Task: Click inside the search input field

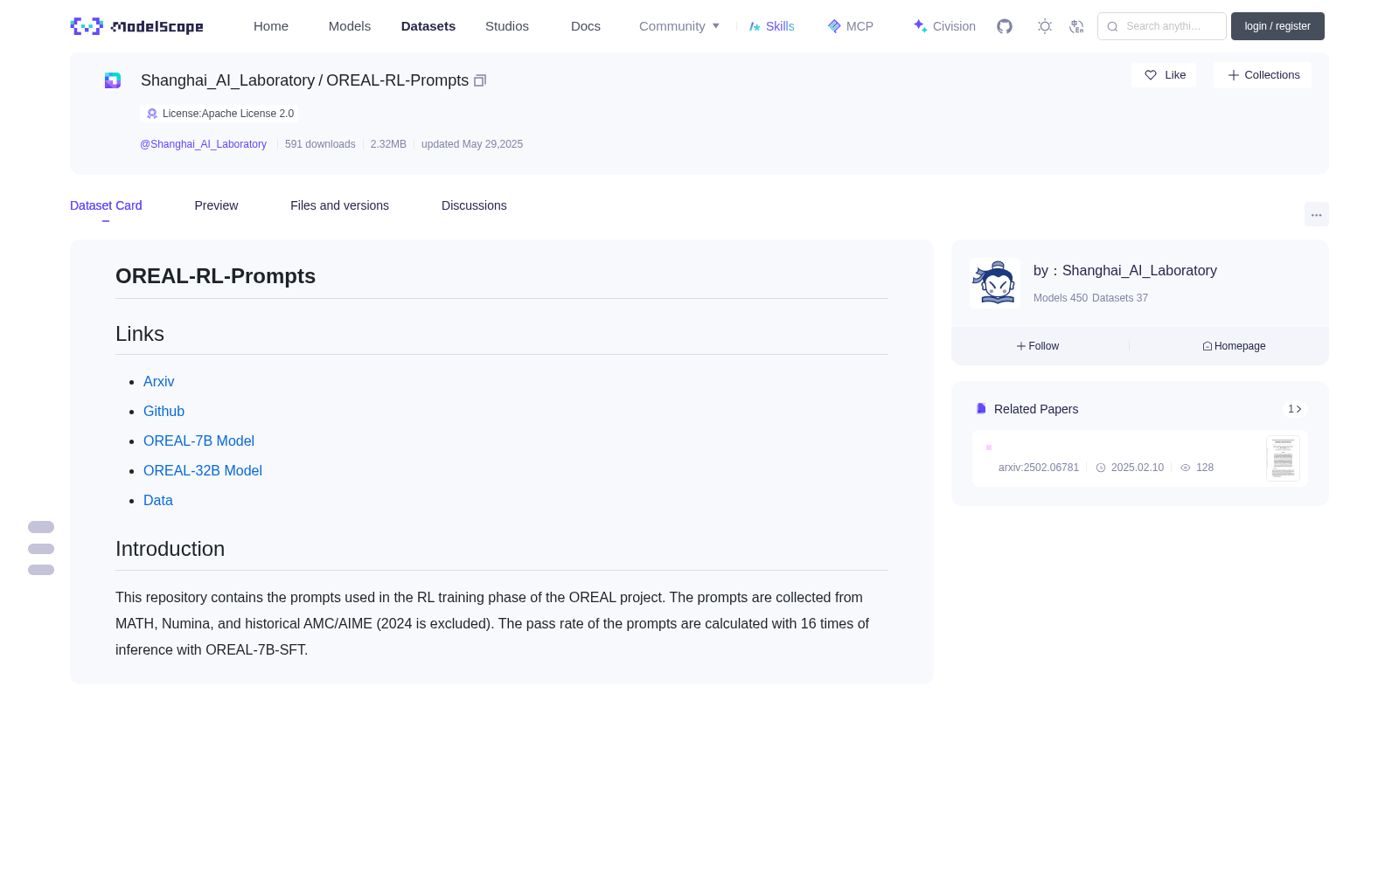Action: pos(1162,26)
